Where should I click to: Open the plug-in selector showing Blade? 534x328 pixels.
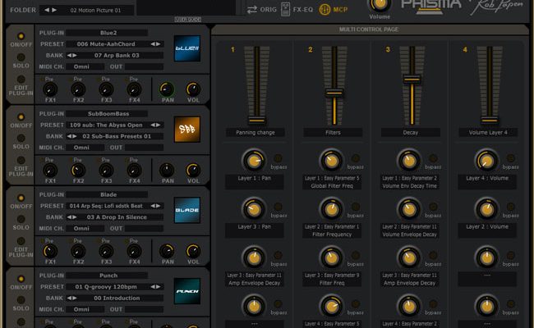[107, 194]
